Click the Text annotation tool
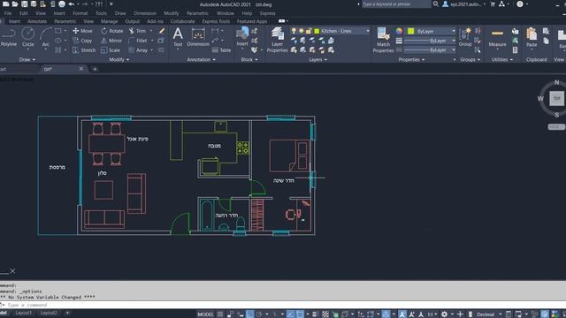Viewport: 566px width, 318px height. click(178, 37)
